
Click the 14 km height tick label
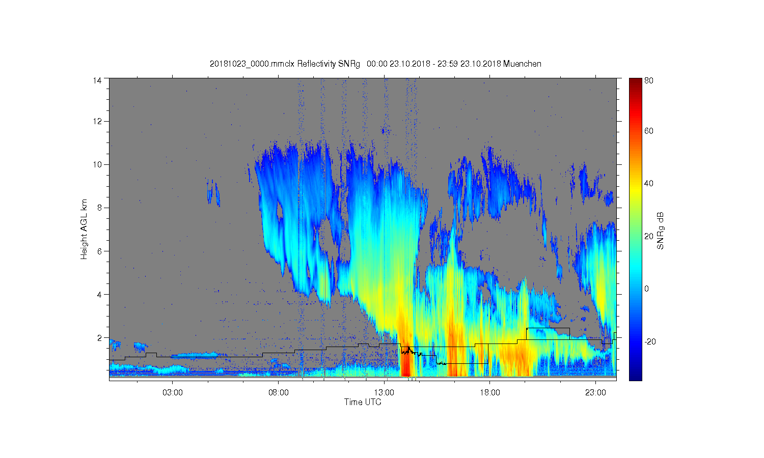click(97, 80)
